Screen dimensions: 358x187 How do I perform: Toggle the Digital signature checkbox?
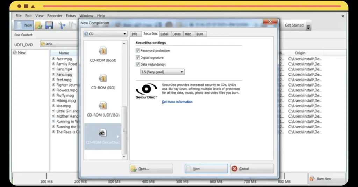138,58
